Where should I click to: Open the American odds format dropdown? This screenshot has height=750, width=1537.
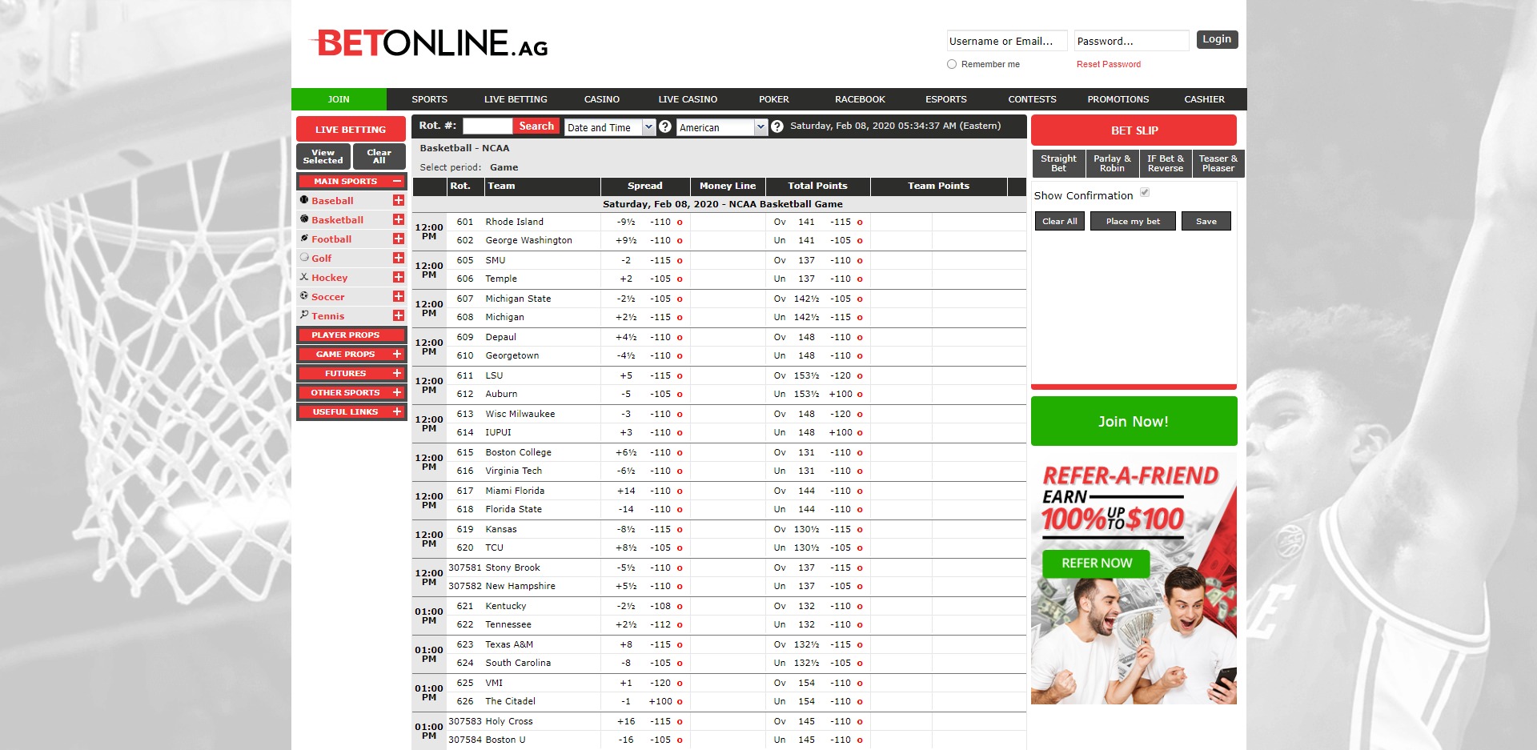click(722, 127)
